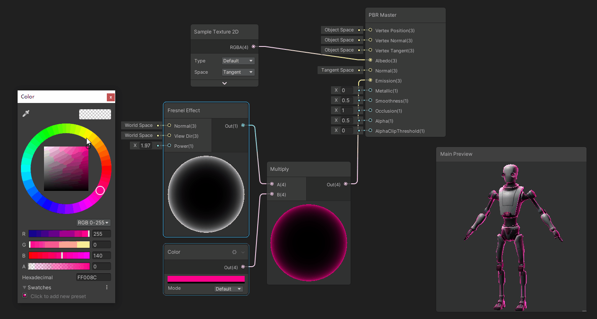The height and width of the screenshot is (319, 597).
Task: Open the Swatches options menu
Action: (x=107, y=287)
